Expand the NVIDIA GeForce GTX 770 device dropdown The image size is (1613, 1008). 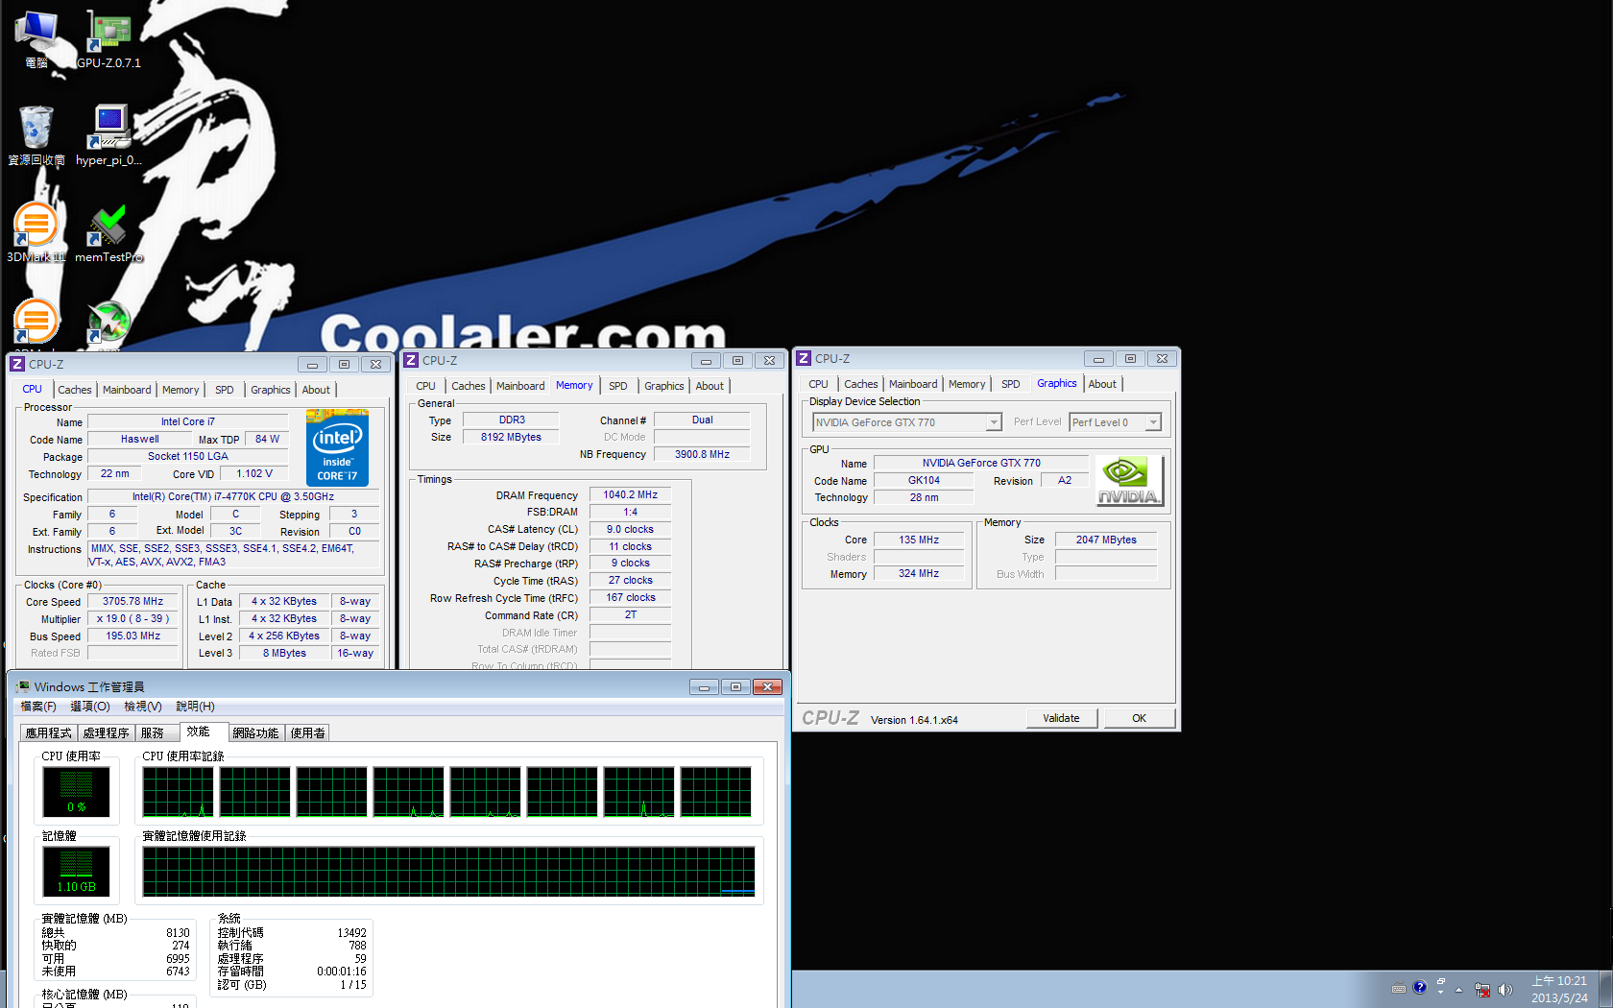[994, 422]
